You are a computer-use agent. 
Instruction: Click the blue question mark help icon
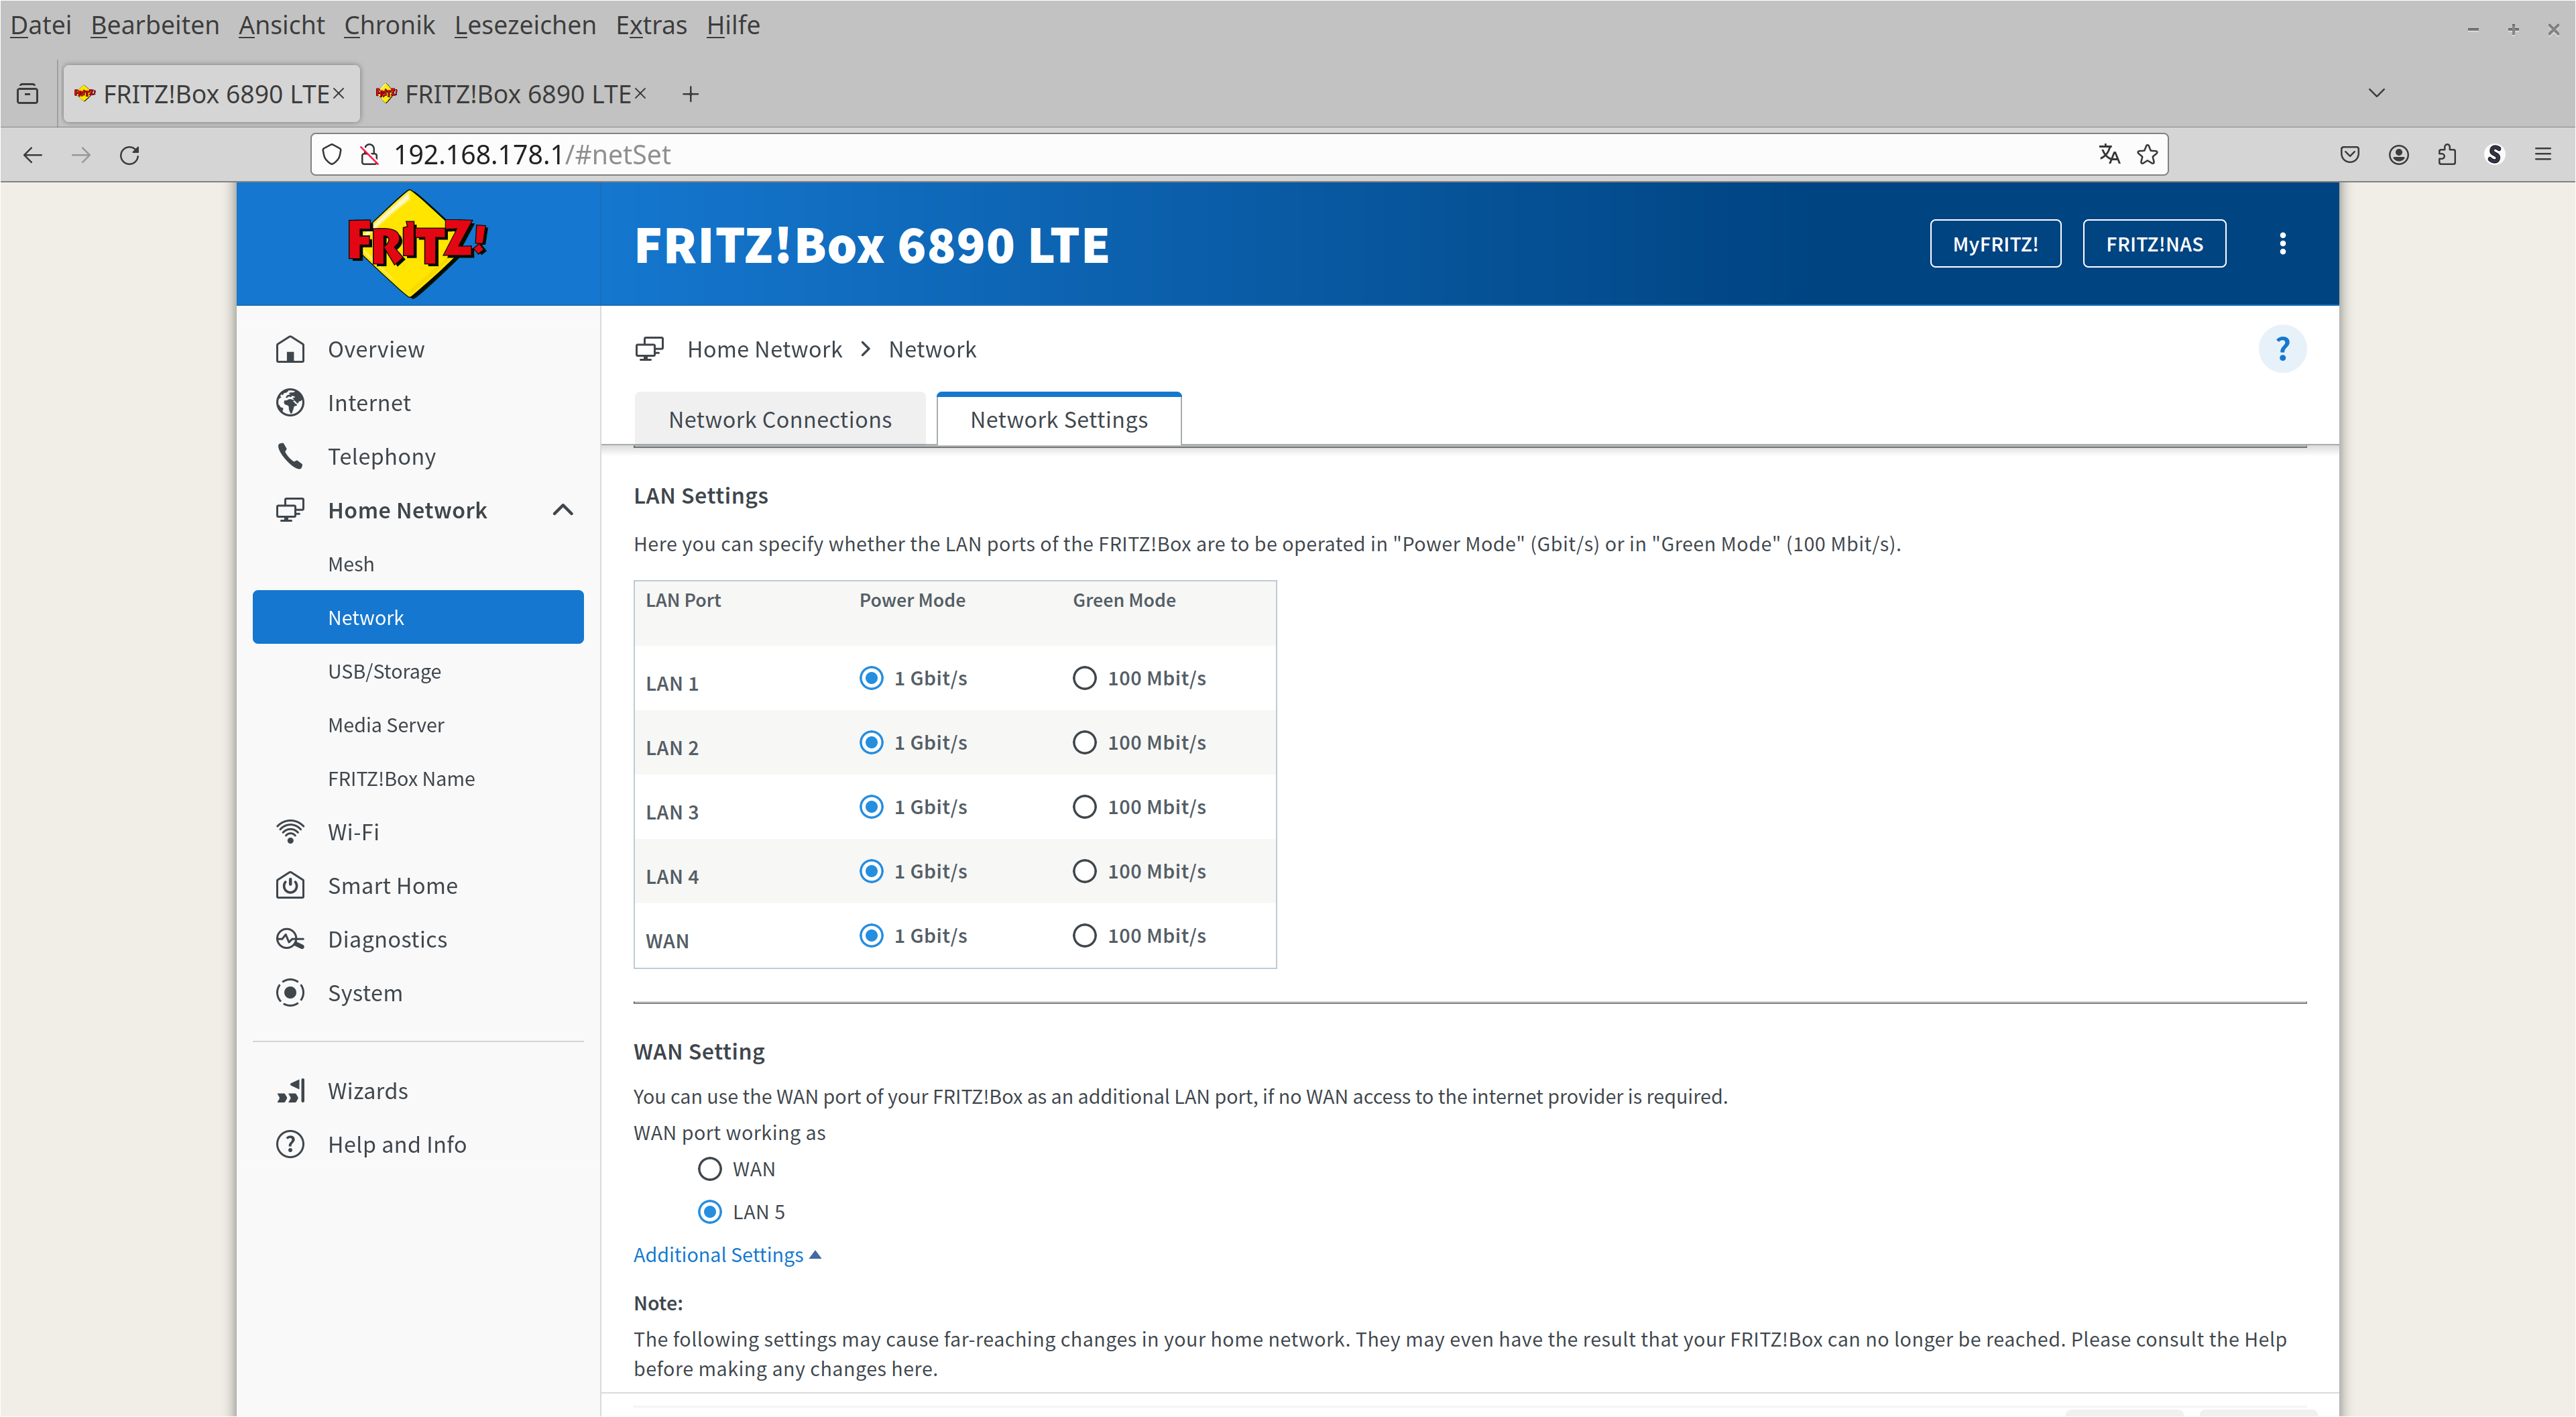(x=2282, y=349)
